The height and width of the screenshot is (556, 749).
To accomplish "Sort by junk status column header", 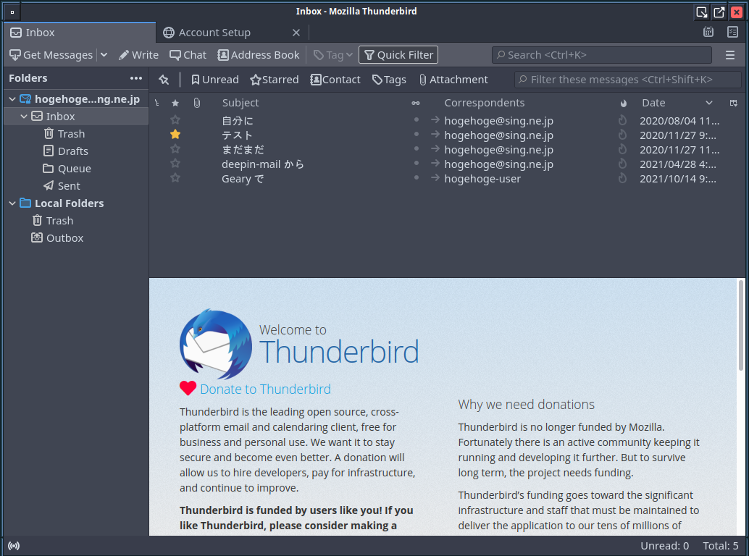I will 624,103.
